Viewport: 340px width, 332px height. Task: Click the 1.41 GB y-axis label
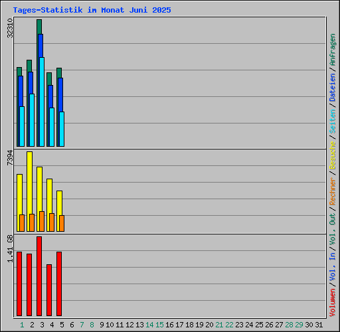(10, 248)
